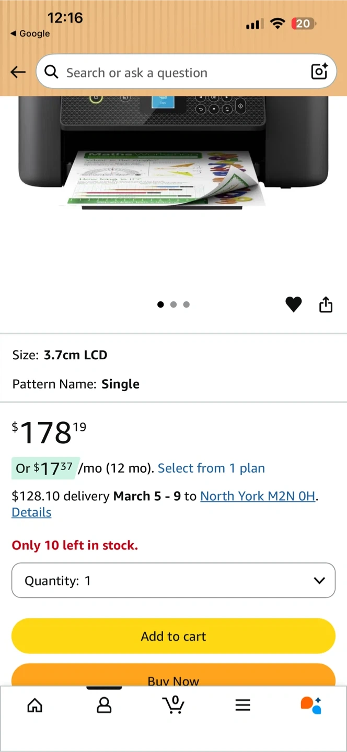The image size is (347, 752).
Task: Add printer to wishlist with heart icon
Action: [294, 304]
